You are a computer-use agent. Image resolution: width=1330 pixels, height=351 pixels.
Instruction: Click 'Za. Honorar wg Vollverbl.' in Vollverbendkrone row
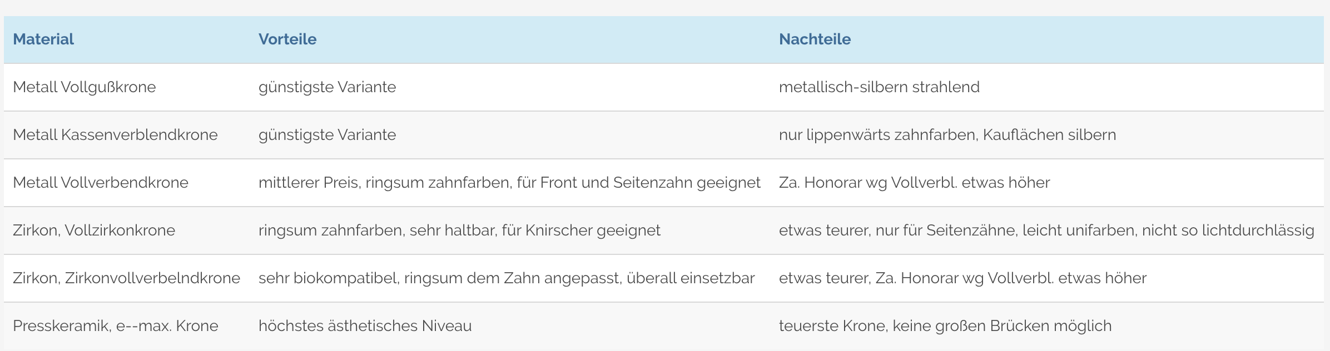coord(914,183)
